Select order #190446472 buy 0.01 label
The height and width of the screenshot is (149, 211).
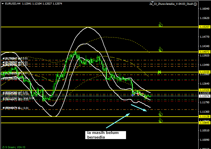click(16, 100)
